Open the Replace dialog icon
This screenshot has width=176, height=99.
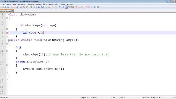click(42, 7)
